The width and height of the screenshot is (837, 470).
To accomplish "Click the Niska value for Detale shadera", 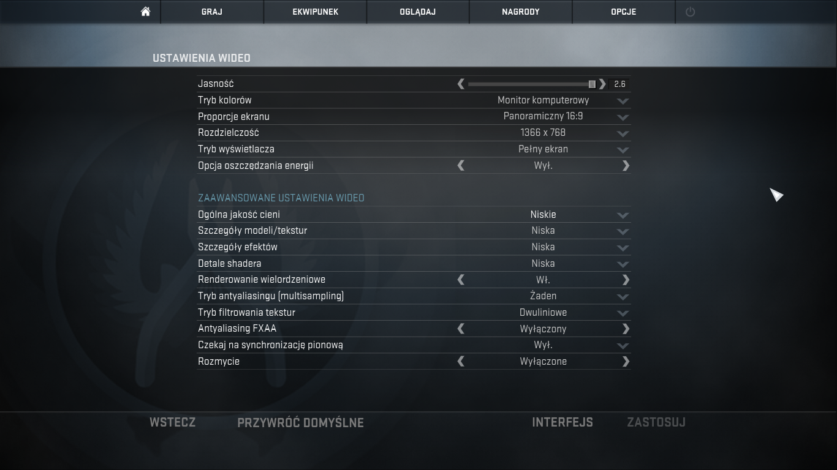I will [543, 263].
